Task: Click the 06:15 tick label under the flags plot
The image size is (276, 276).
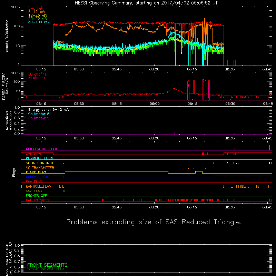Action: [192, 207]
